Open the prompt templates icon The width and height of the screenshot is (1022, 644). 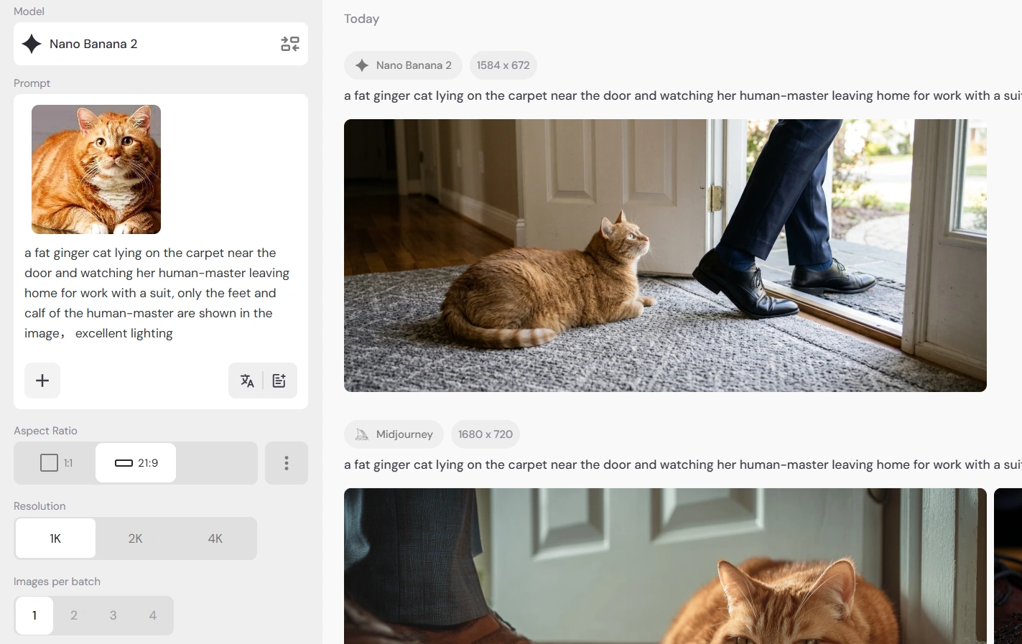pyautogui.click(x=279, y=381)
